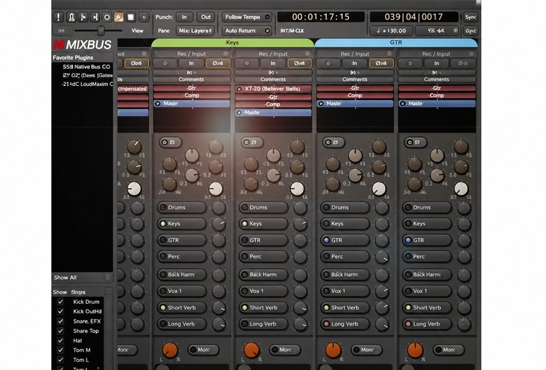Click the arrow icon on XT-20 (Believer Bells) plugin
This screenshot has height=370, width=546.
[240, 89]
